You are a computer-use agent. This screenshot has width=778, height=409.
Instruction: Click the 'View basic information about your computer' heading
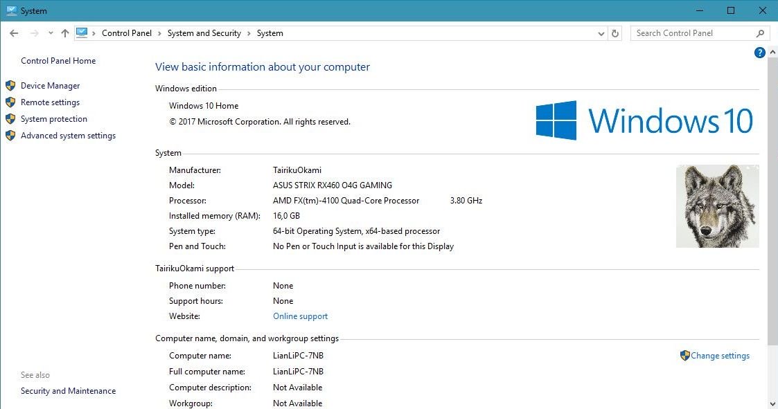click(263, 67)
